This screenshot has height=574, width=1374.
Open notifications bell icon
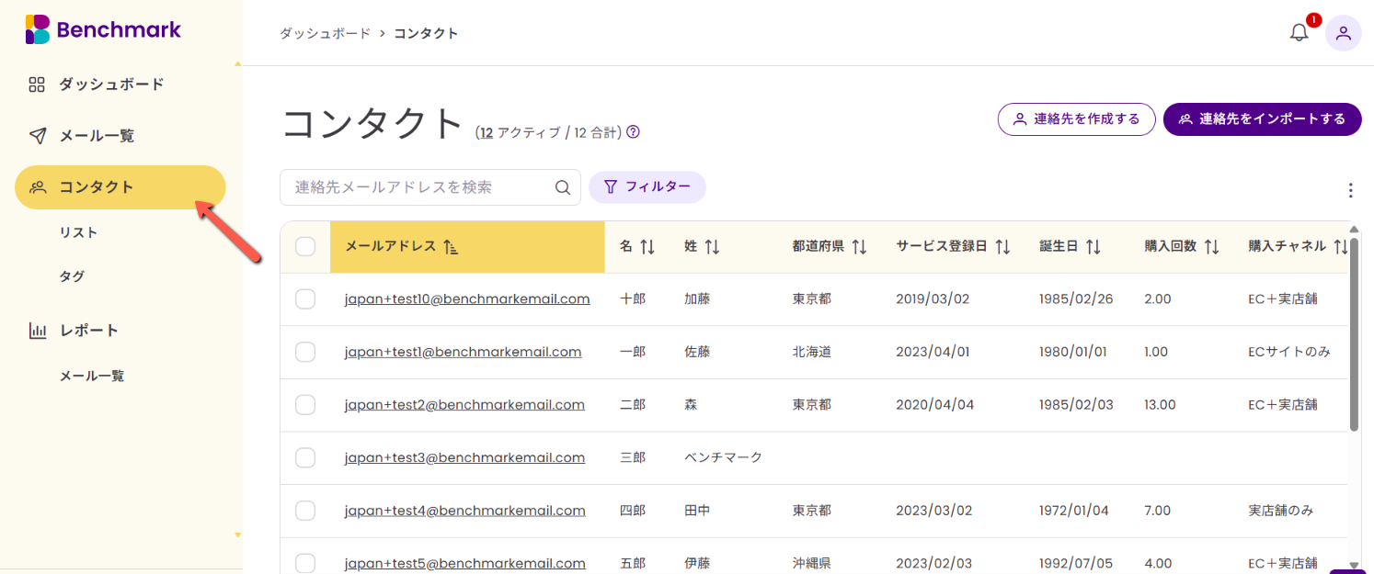pyautogui.click(x=1299, y=33)
